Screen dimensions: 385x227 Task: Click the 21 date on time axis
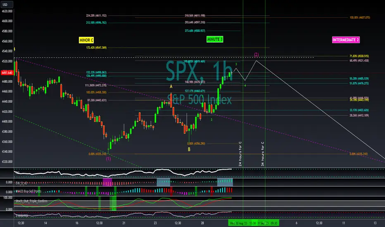[124, 223]
